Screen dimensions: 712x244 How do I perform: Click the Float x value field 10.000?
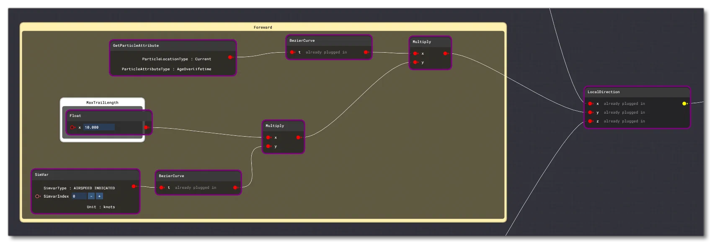click(x=99, y=127)
